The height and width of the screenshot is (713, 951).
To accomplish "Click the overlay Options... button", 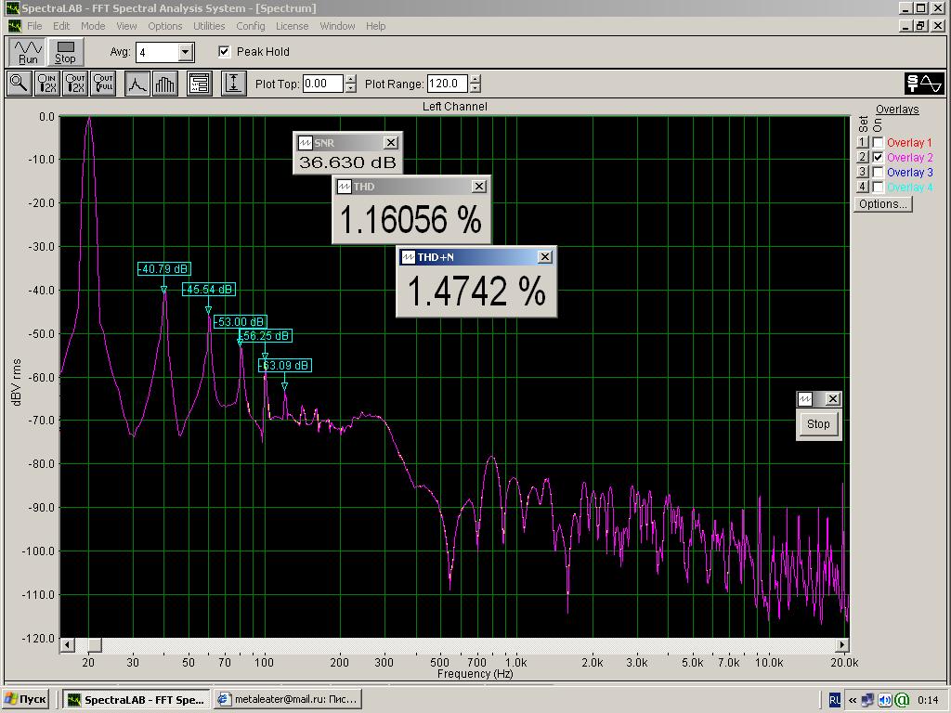I will pos(882,204).
